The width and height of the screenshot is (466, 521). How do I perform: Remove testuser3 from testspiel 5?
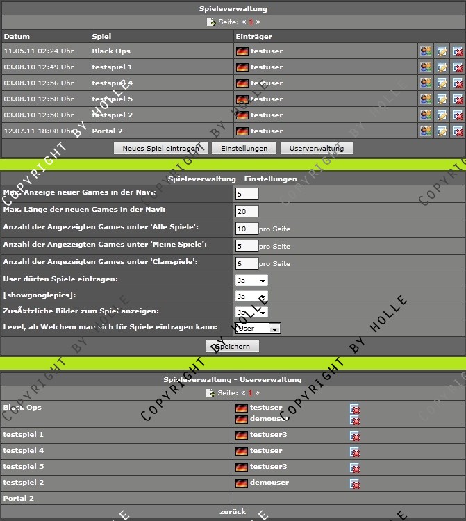click(x=355, y=468)
